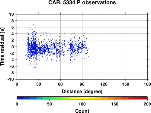Click the x-axis tick label '120'
Viewport: 151px width, 113px height.
click(x=104, y=84)
